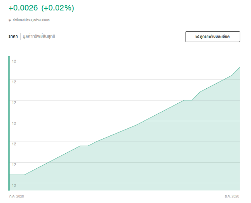Click the flat start of the chart line

pos(17,175)
